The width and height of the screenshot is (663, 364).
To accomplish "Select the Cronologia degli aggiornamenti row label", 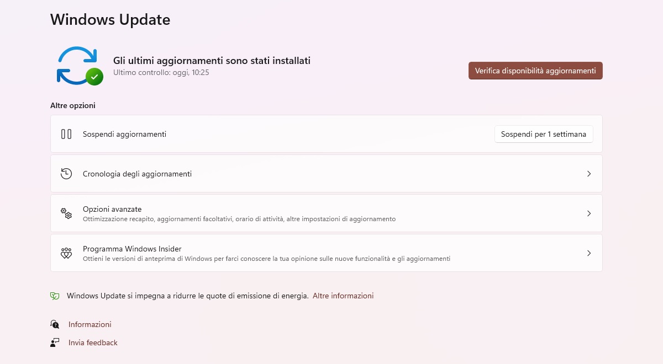I will click(x=137, y=174).
